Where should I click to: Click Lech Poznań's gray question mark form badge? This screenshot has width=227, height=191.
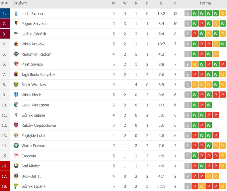(x=188, y=13)
